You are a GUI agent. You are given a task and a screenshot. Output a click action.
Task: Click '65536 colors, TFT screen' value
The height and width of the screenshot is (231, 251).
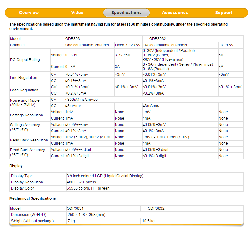click(x=88, y=188)
